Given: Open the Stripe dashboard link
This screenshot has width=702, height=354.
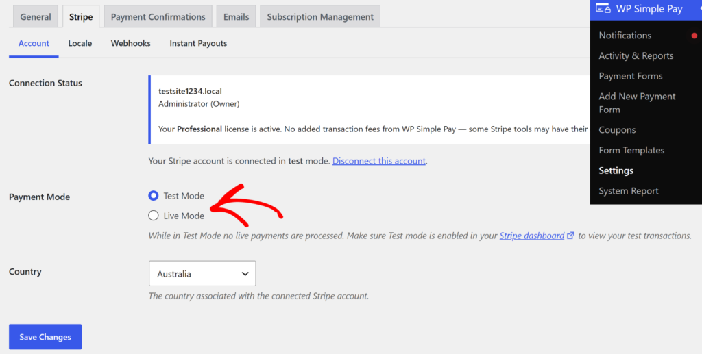Looking at the screenshot, I should tap(532, 236).
